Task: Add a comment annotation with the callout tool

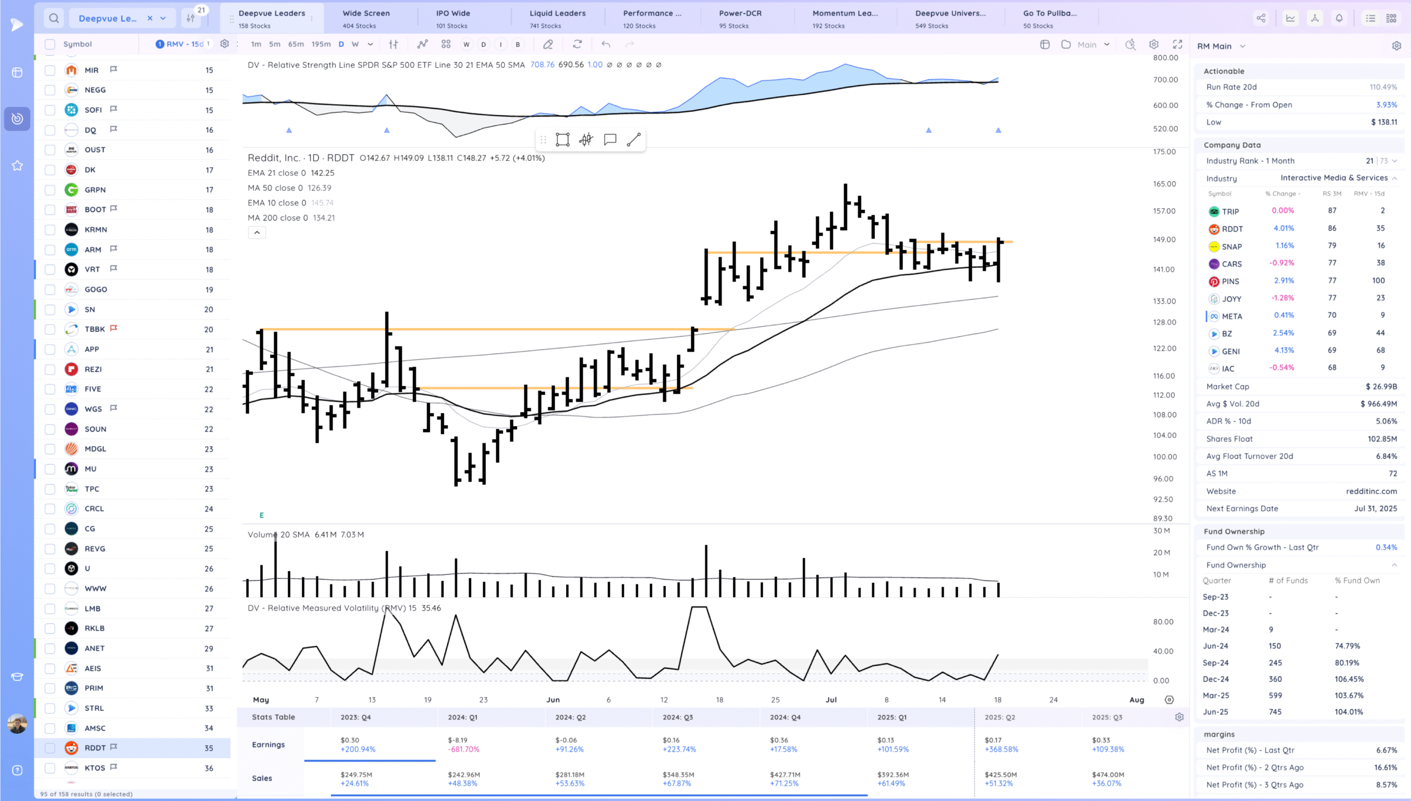Action: (x=610, y=139)
